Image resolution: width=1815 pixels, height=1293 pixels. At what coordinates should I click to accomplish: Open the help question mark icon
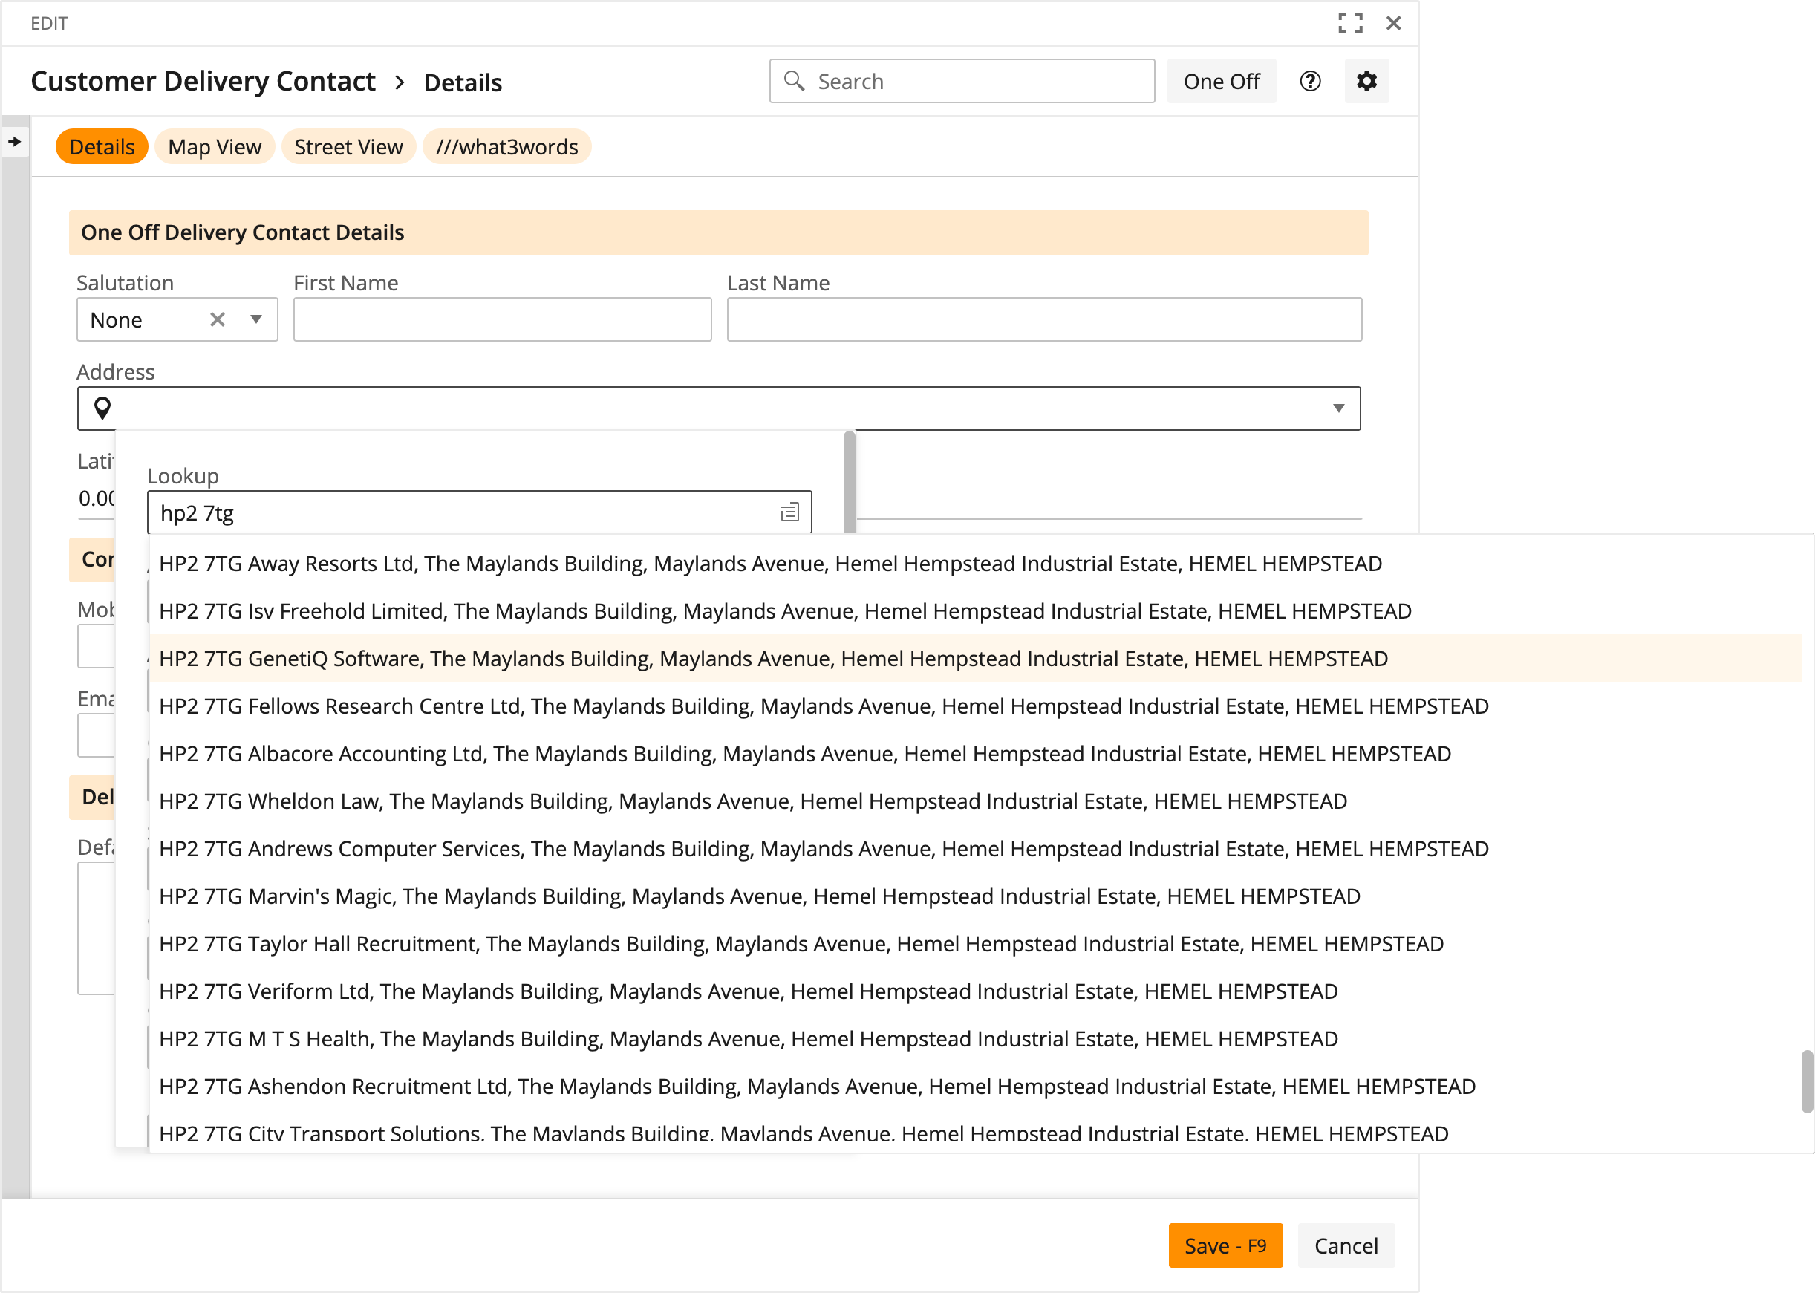pyautogui.click(x=1309, y=81)
